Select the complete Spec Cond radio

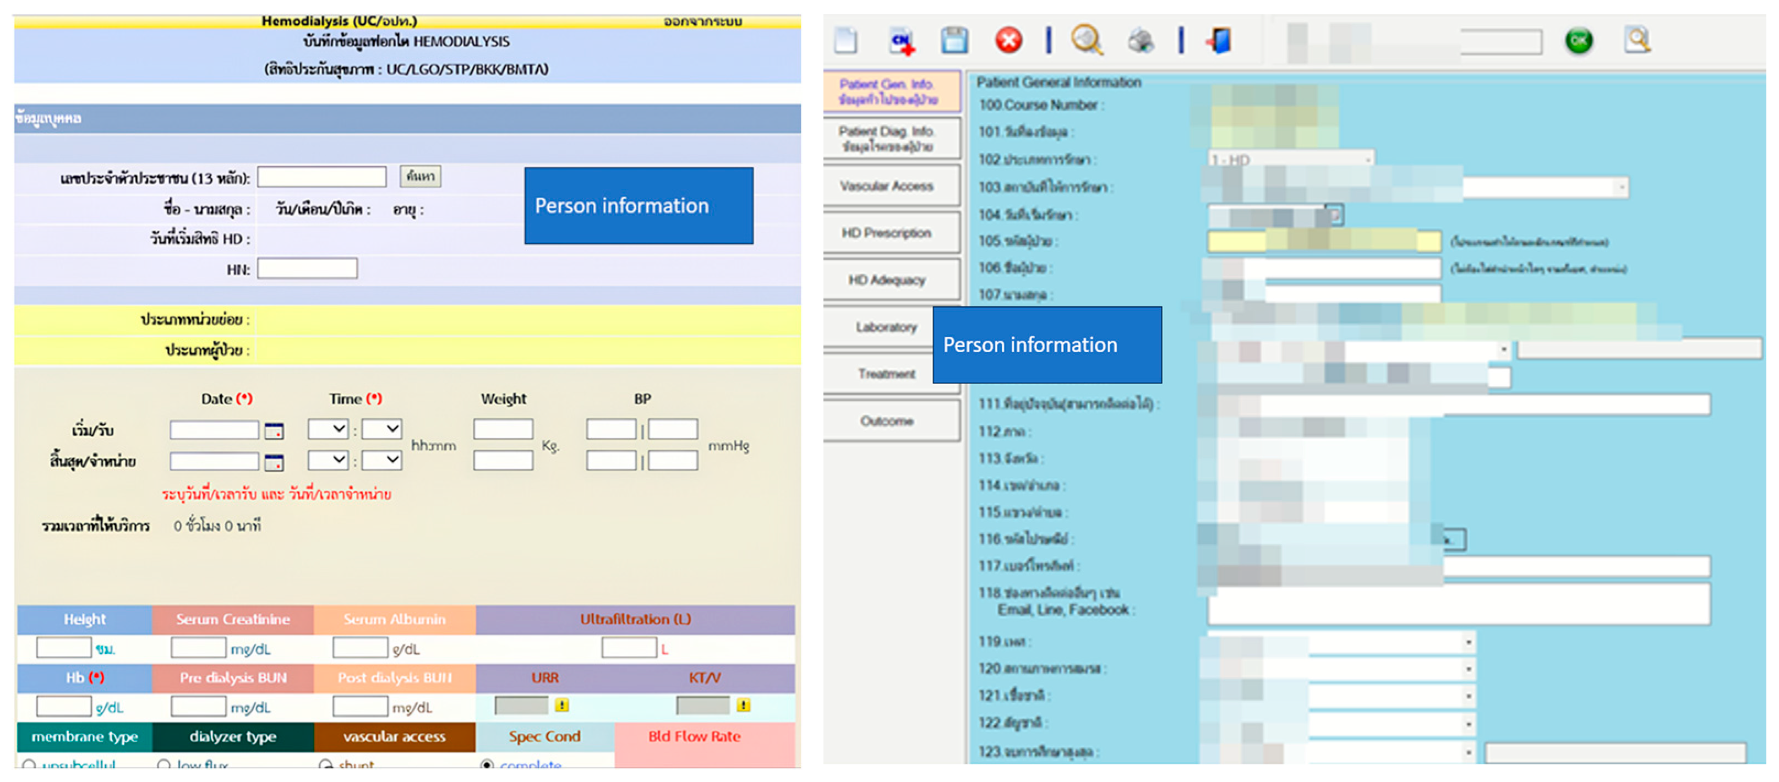tap(488, 764)
